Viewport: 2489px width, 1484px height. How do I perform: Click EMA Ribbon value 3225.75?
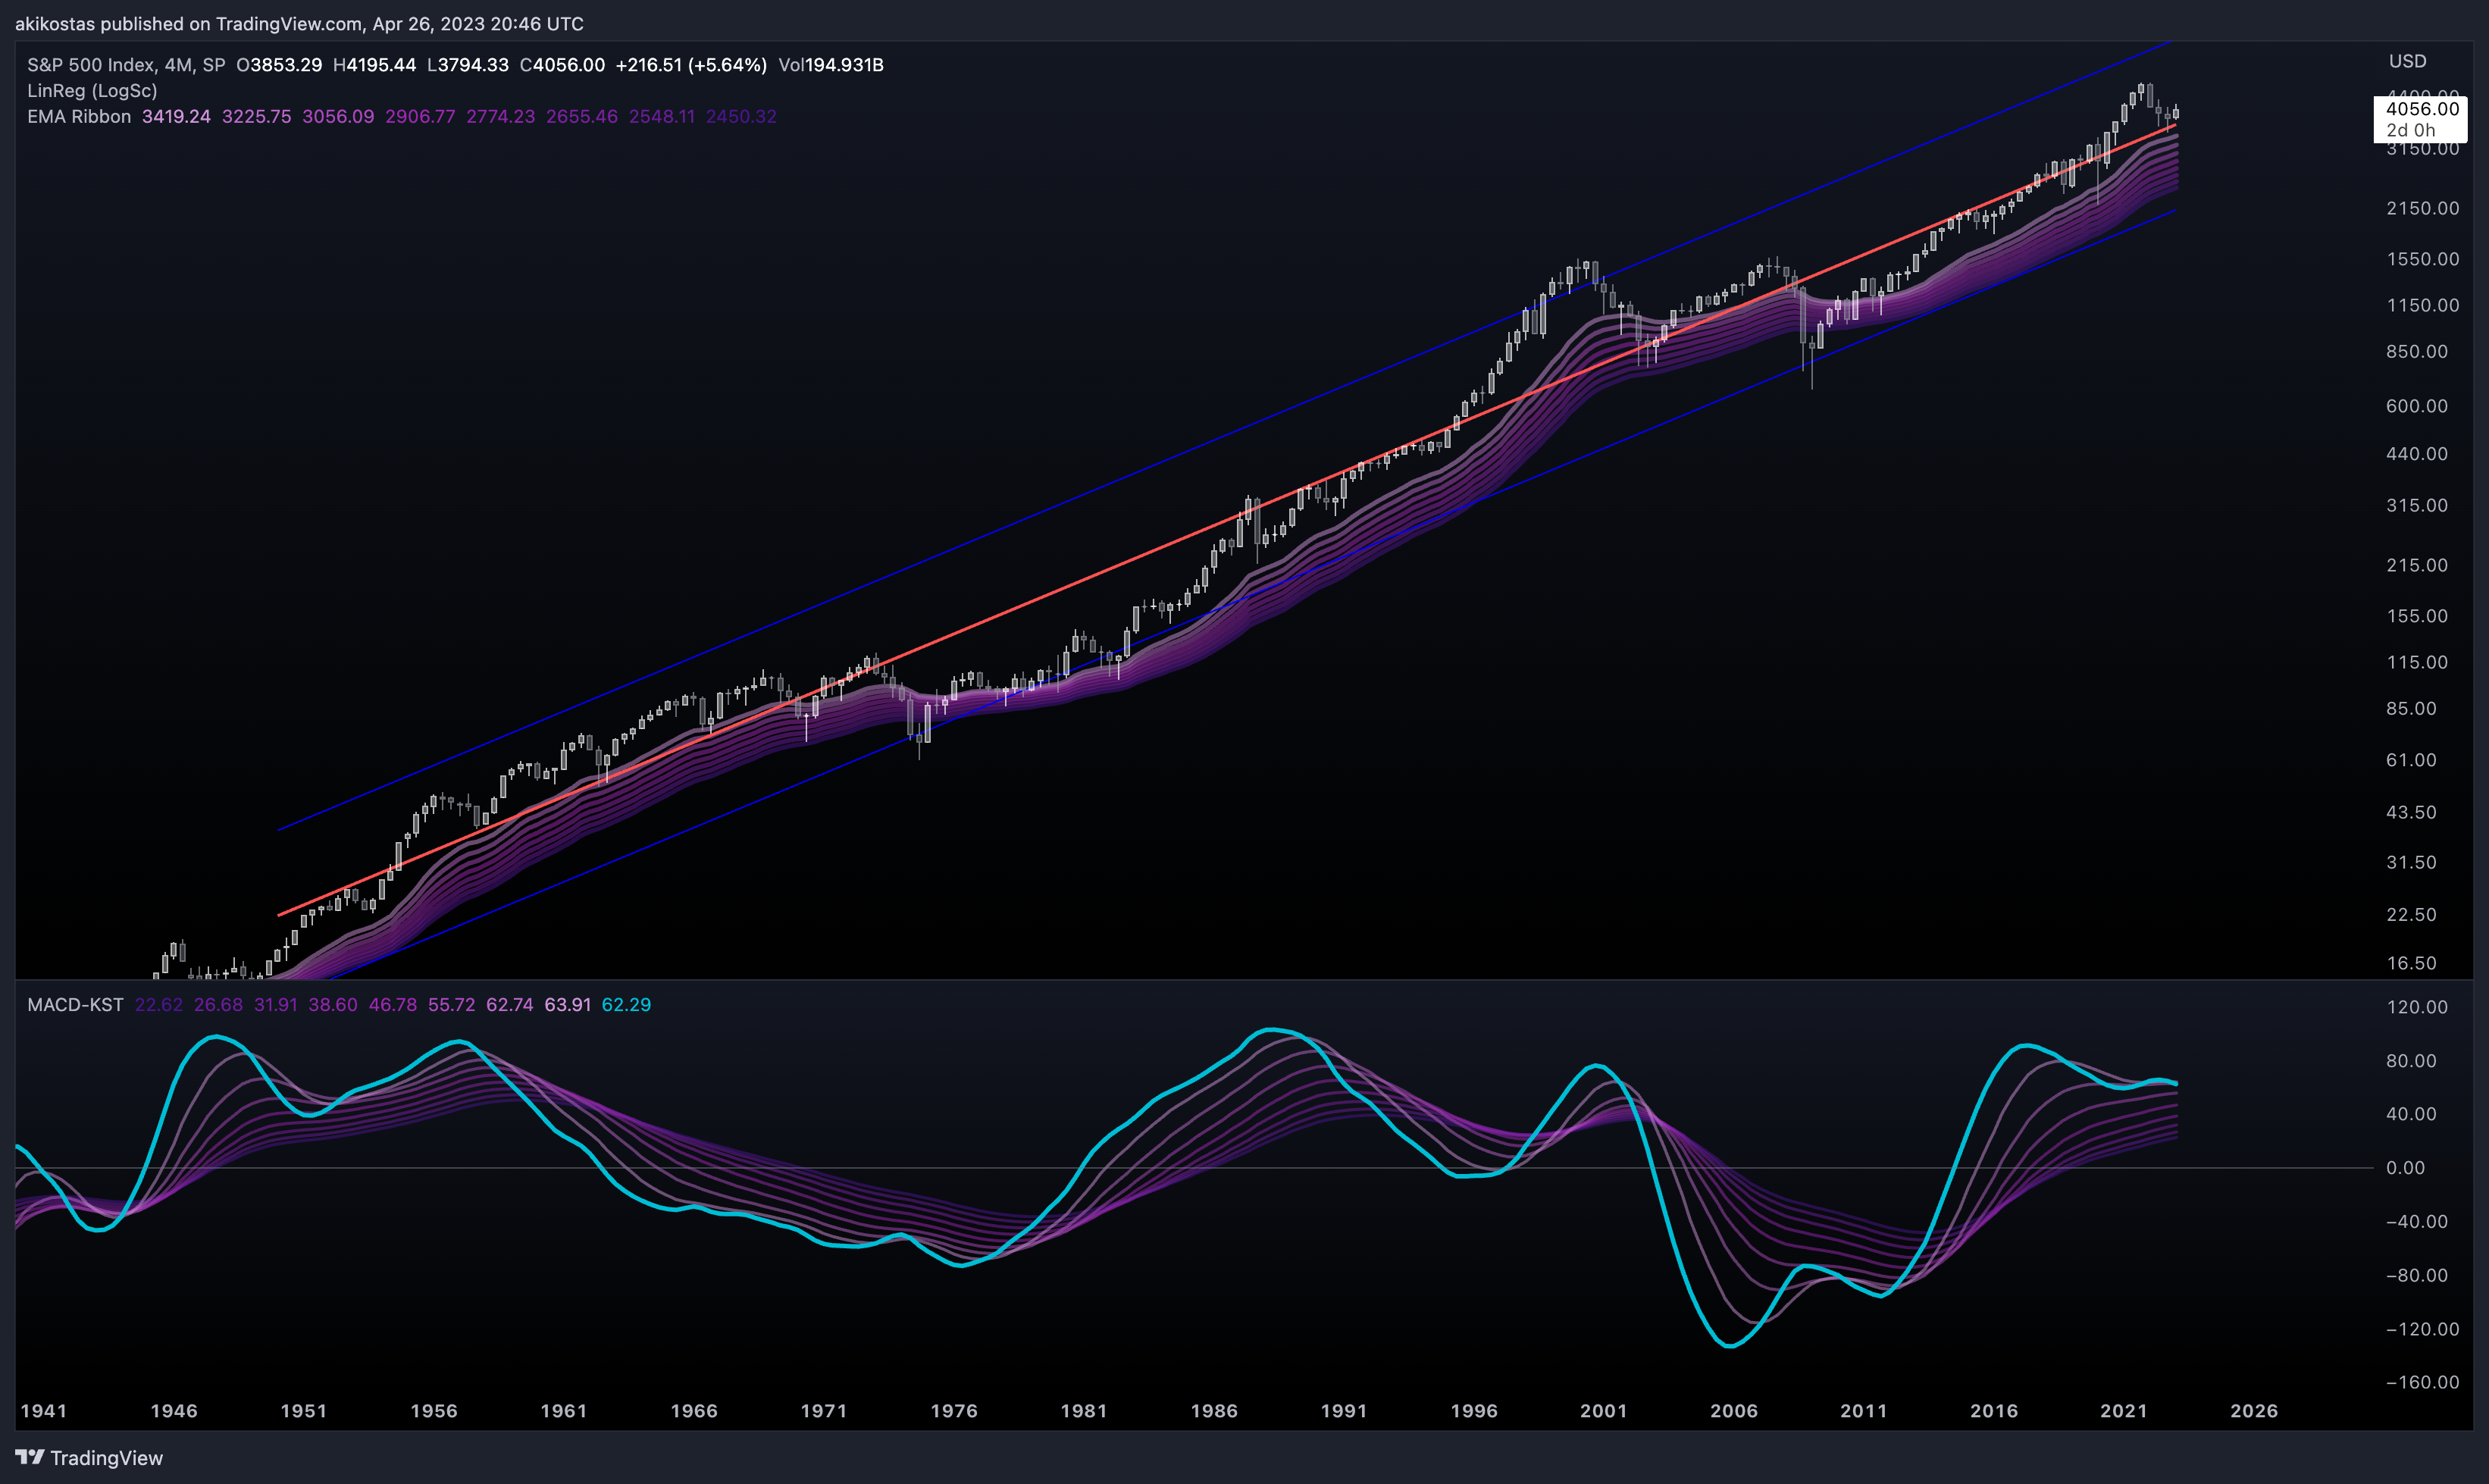[257, 117]
